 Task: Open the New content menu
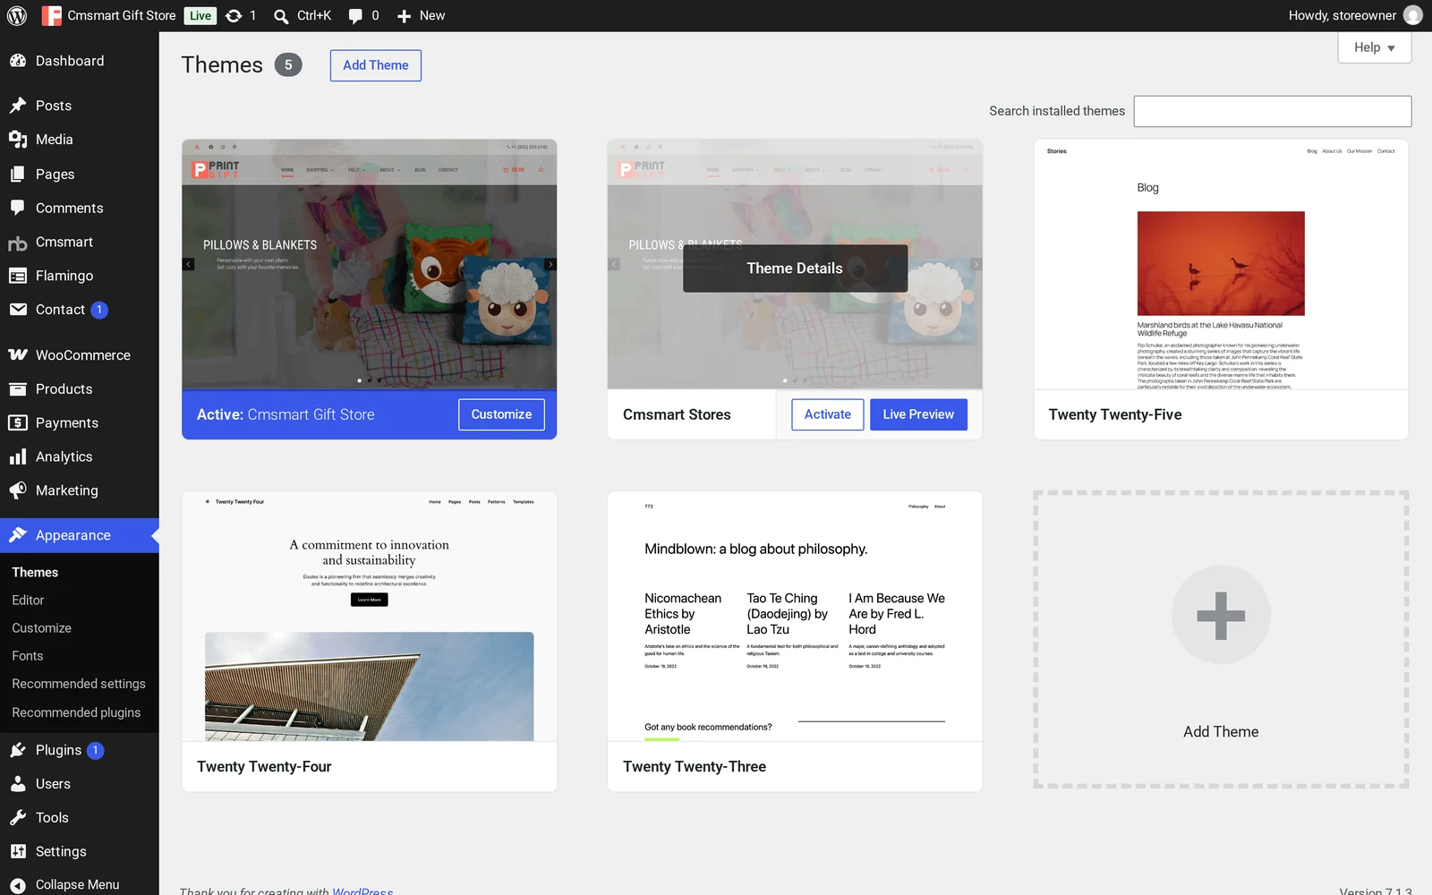coord(421,15)
